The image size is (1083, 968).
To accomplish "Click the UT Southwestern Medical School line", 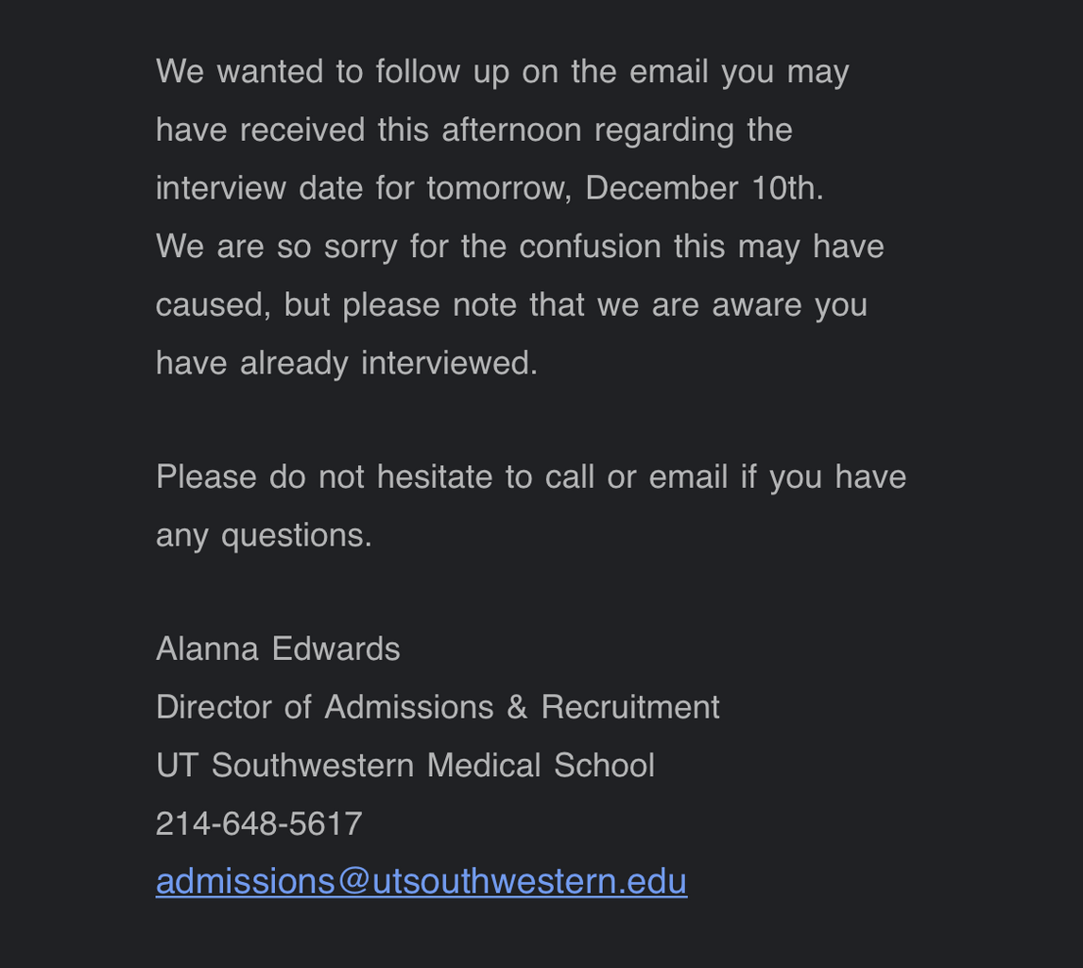I will pyautogui.click(x=405, y=766).
